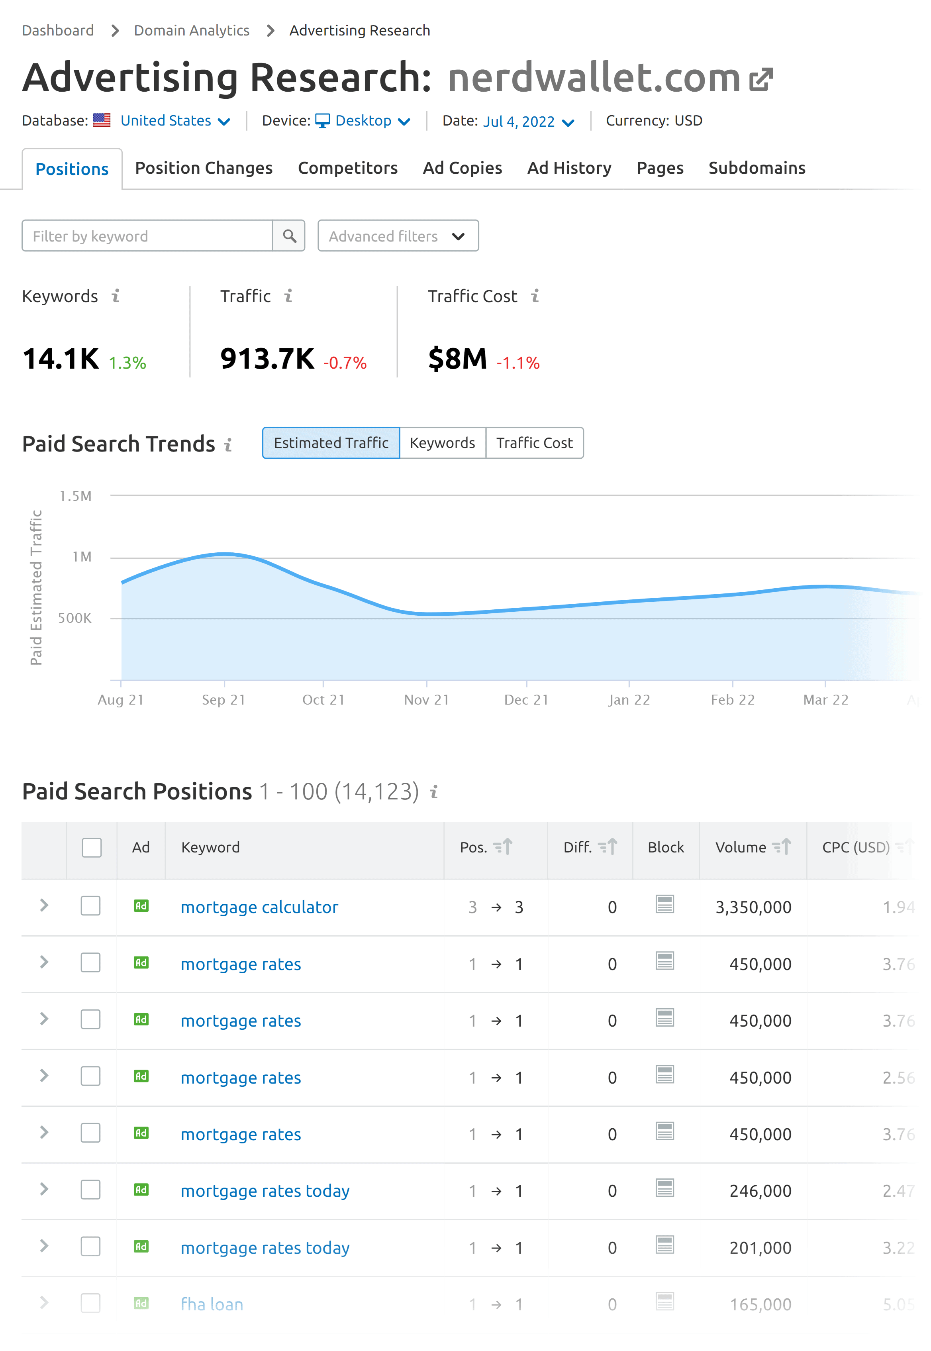Open the Advanced filters dropdown

point(398,236)
